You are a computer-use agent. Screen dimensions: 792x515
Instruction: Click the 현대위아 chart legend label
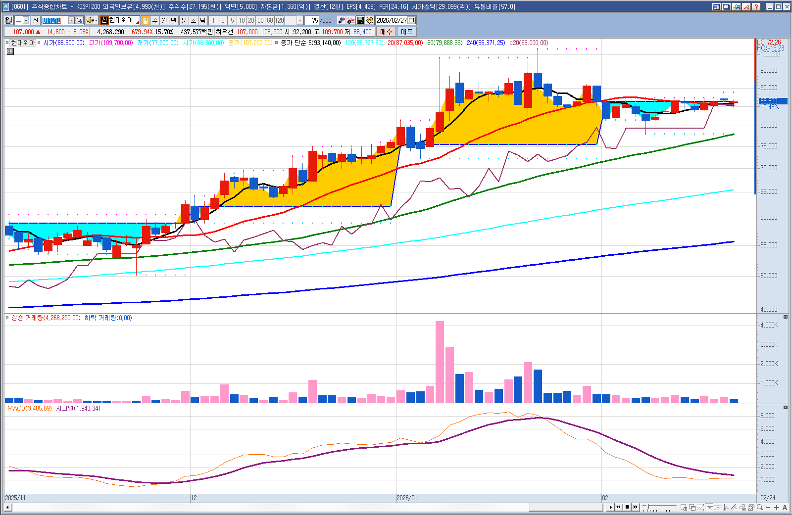pos(23,43)
